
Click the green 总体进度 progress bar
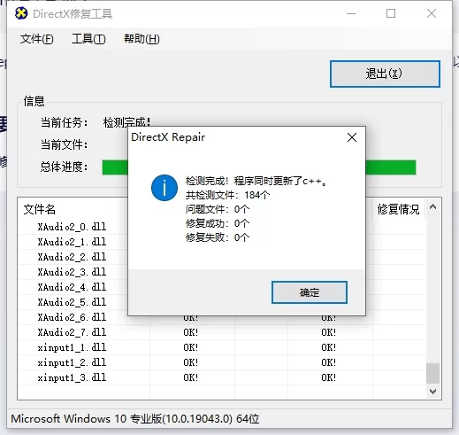[259, 167]
